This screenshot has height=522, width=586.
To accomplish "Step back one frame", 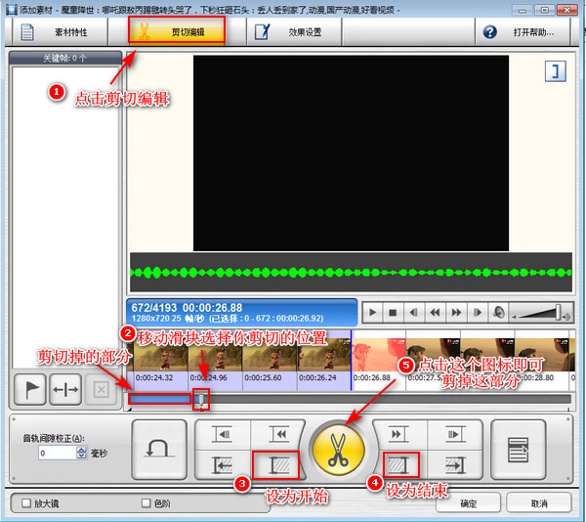I will coord(414,312).
